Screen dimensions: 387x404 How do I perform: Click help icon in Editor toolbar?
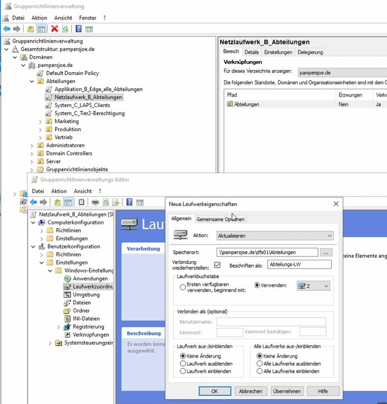[x=129, y=202]
